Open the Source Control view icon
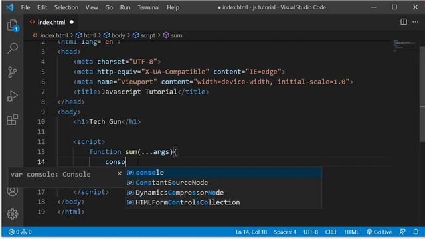 (x=13, y=72)
